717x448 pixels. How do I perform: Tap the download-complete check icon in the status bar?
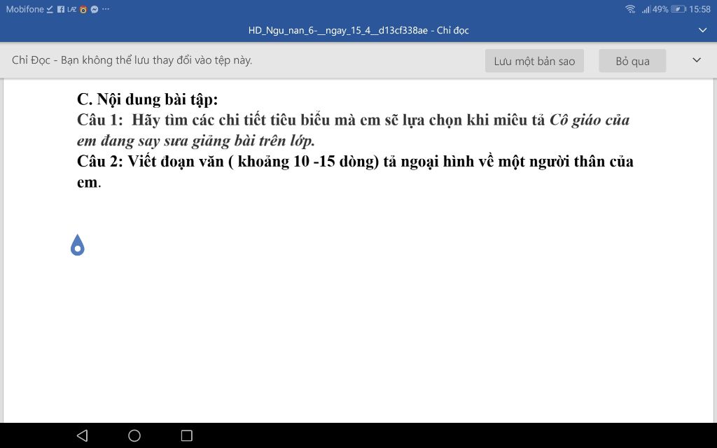(x=50, y=9)
